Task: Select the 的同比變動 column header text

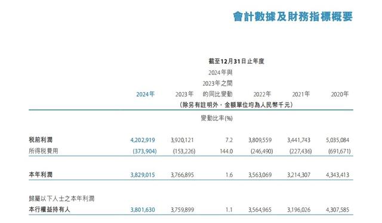Action: pos(217,94)
